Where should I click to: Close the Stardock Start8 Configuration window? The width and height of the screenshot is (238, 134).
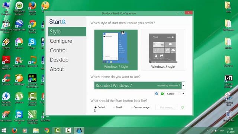pos(189,13)
